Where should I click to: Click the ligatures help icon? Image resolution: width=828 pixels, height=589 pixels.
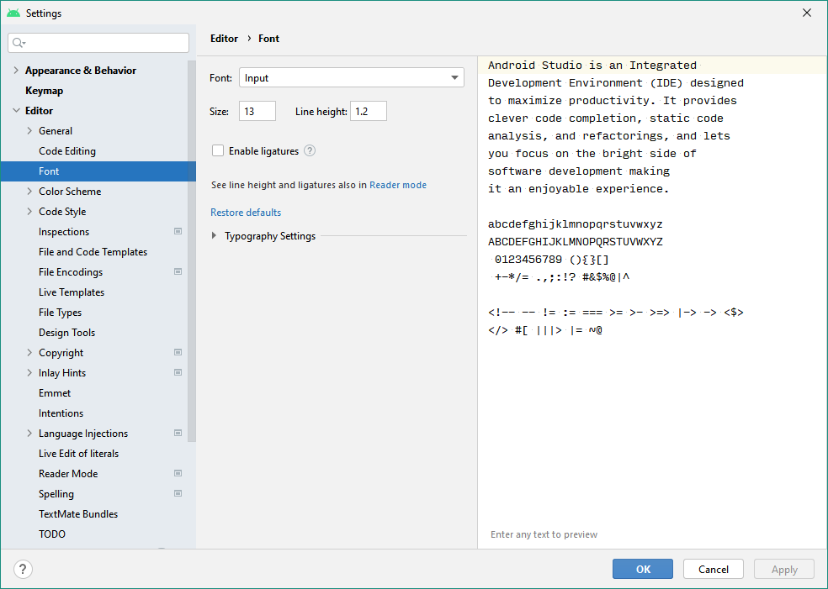click(x=310, y=151)
